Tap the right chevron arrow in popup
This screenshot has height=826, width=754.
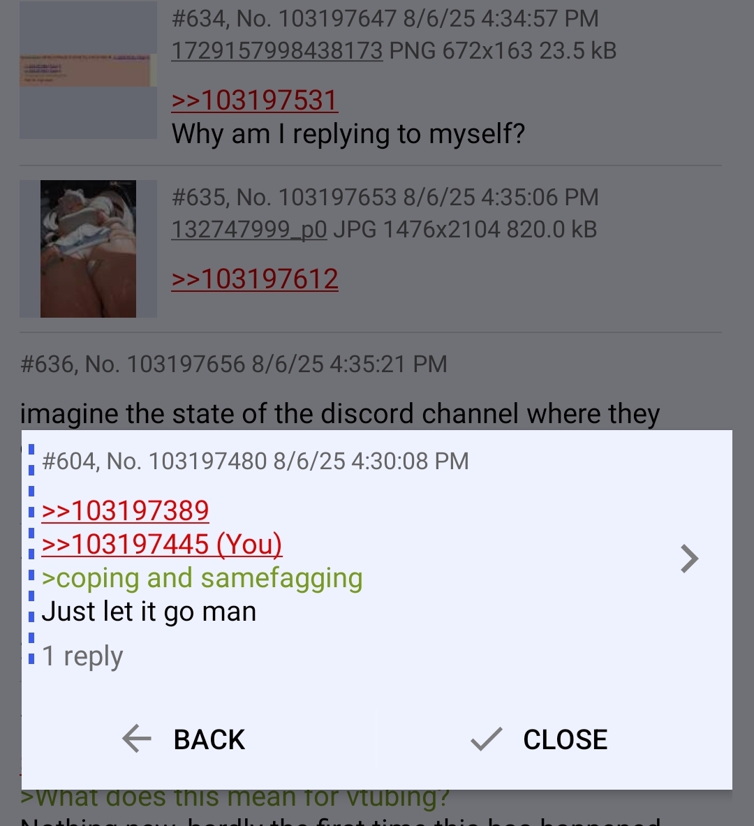click(689, 559)
